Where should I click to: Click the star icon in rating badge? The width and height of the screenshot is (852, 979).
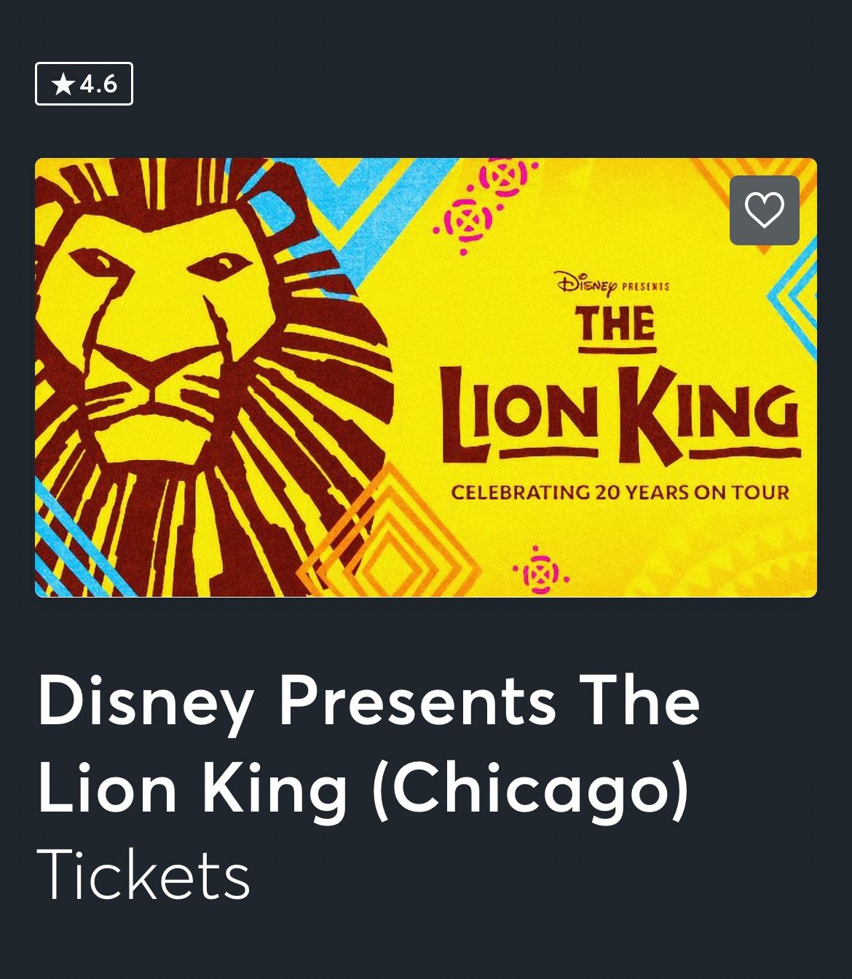point(63,84)
